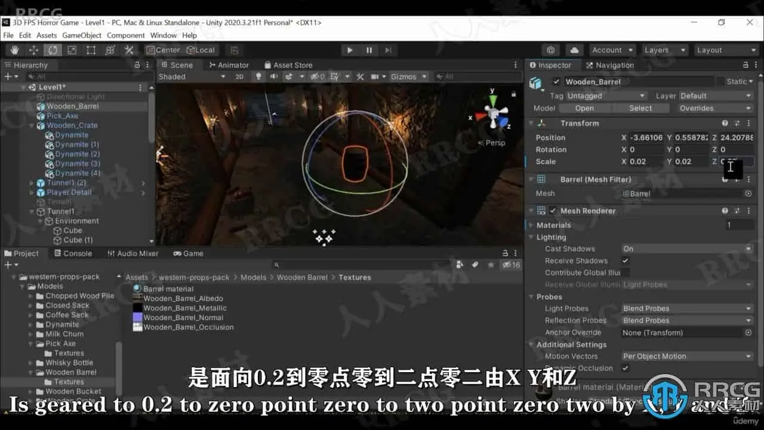Toggle Local handle rotation button

click(x=201, y=50)
